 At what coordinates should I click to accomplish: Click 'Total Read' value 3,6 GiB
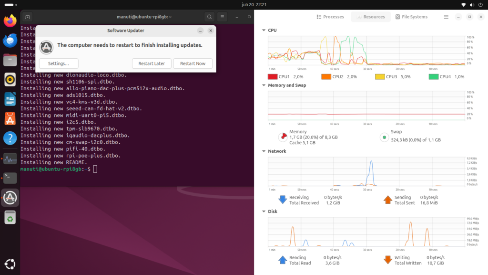332,263
